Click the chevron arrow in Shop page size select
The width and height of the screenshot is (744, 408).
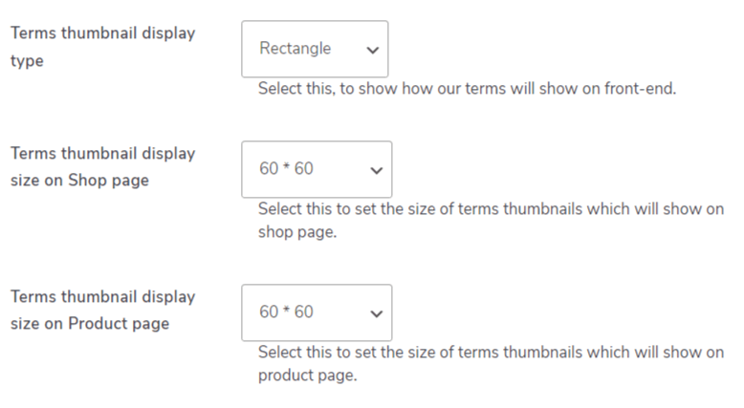point(376,171)
